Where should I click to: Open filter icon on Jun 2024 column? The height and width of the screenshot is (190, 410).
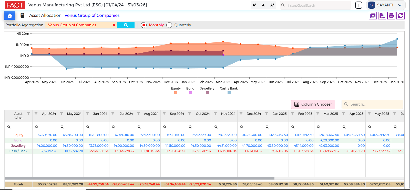[x=87, y=114]
